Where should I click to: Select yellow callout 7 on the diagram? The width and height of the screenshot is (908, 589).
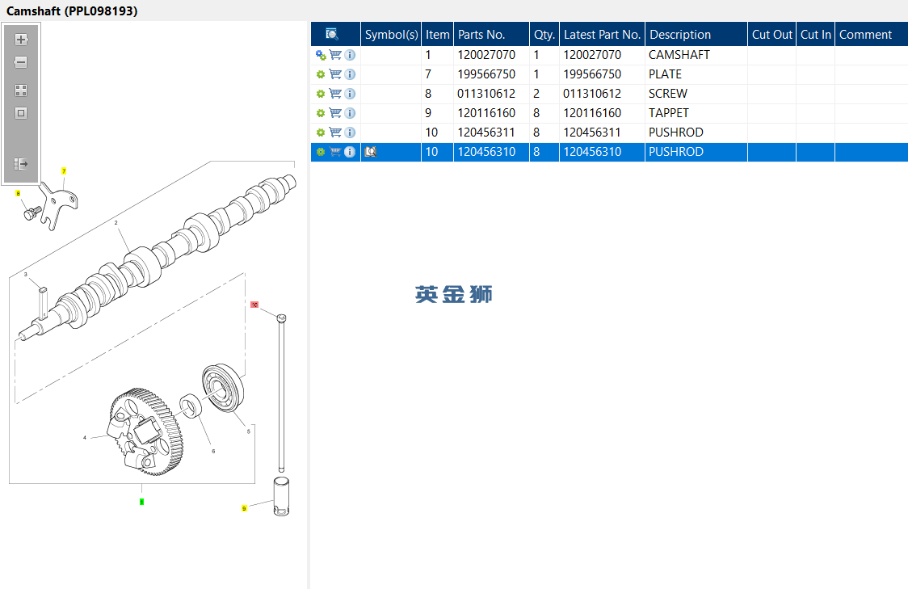click(x=64, y=170)
